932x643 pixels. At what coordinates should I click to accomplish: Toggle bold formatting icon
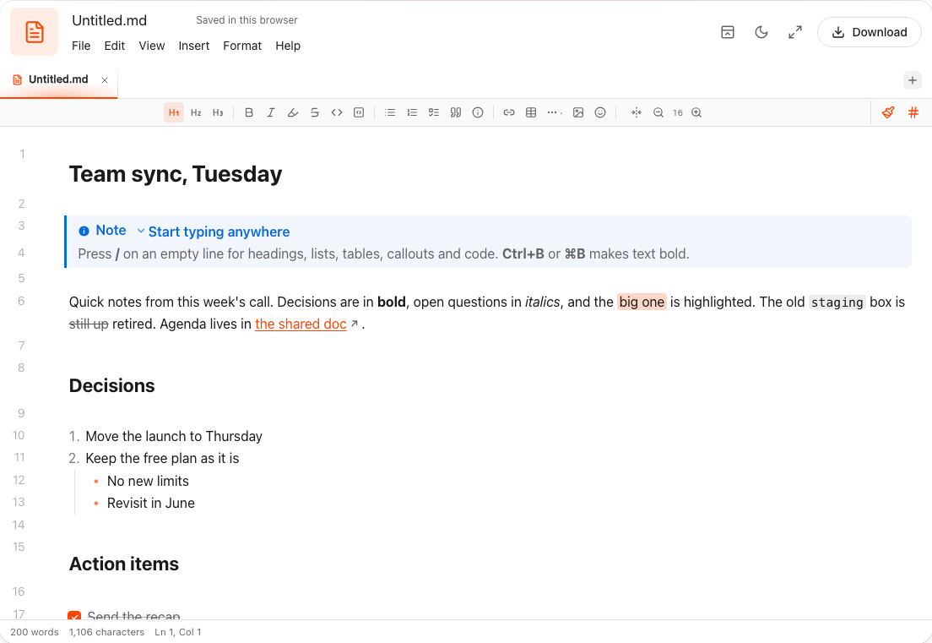click(249, 112)
